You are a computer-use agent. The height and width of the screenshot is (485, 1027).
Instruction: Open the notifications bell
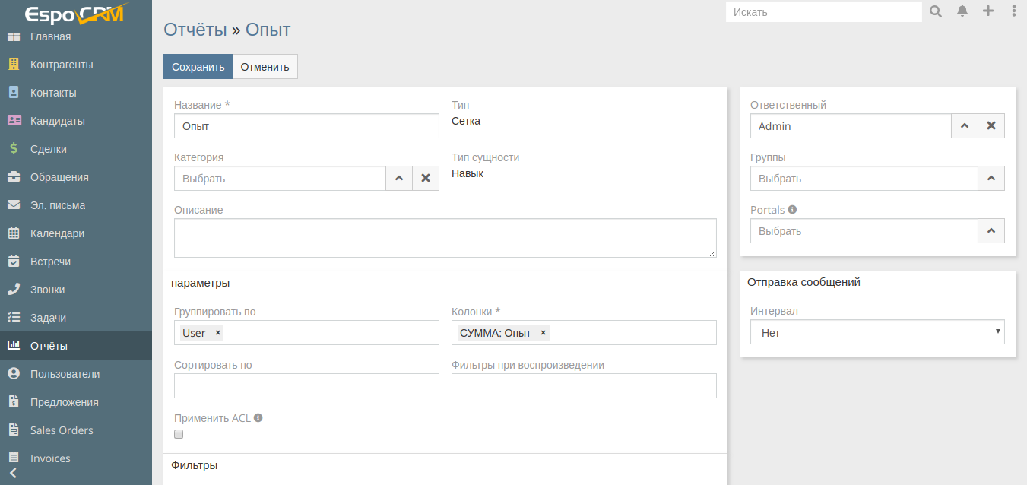click(x=962, y=11)
